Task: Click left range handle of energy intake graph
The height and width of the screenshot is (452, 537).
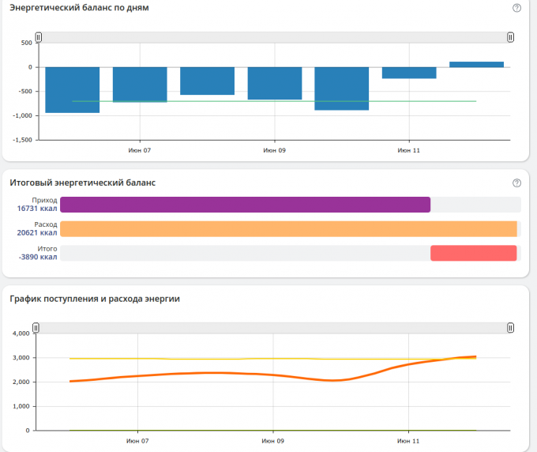Action: (36, 327)
